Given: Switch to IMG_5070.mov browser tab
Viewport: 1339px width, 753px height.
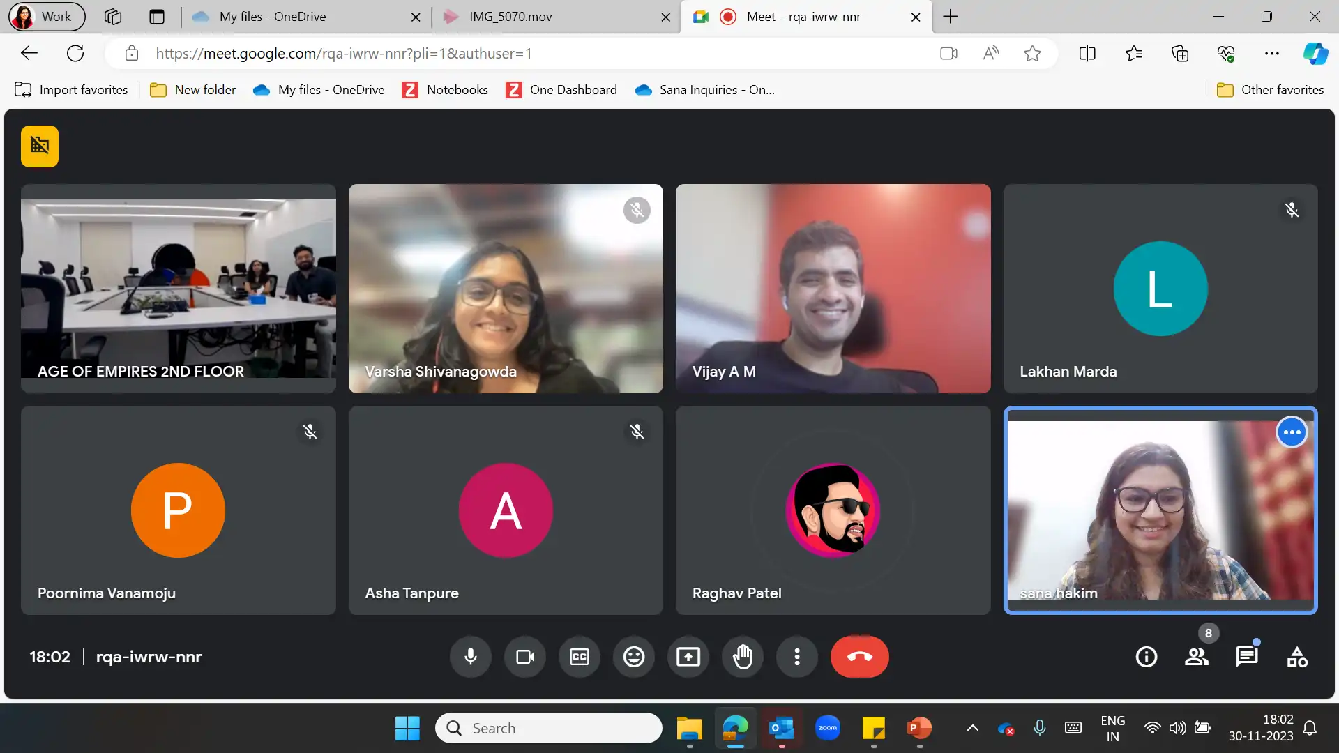Looking at the screenshot, I should [x=510, y=17].
